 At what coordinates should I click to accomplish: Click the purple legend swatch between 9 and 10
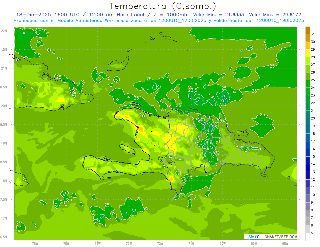point(307,199)
